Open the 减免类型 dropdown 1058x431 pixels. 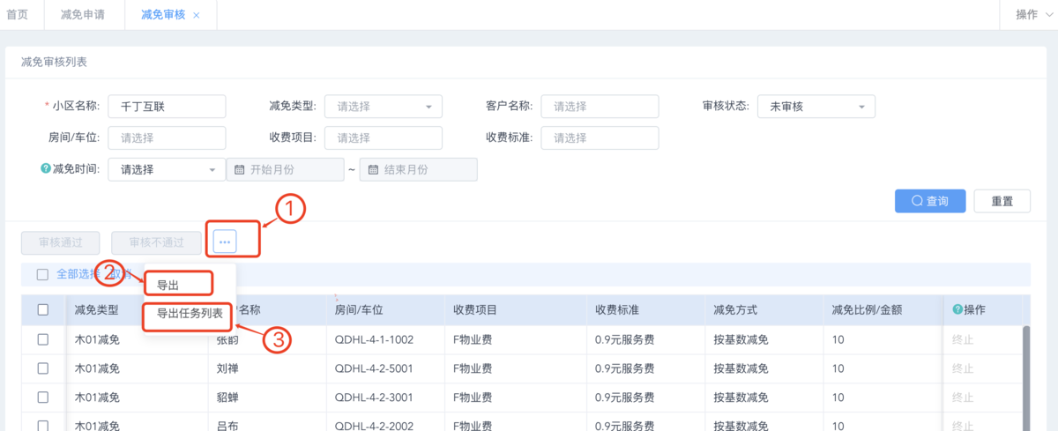coord(384,107)
